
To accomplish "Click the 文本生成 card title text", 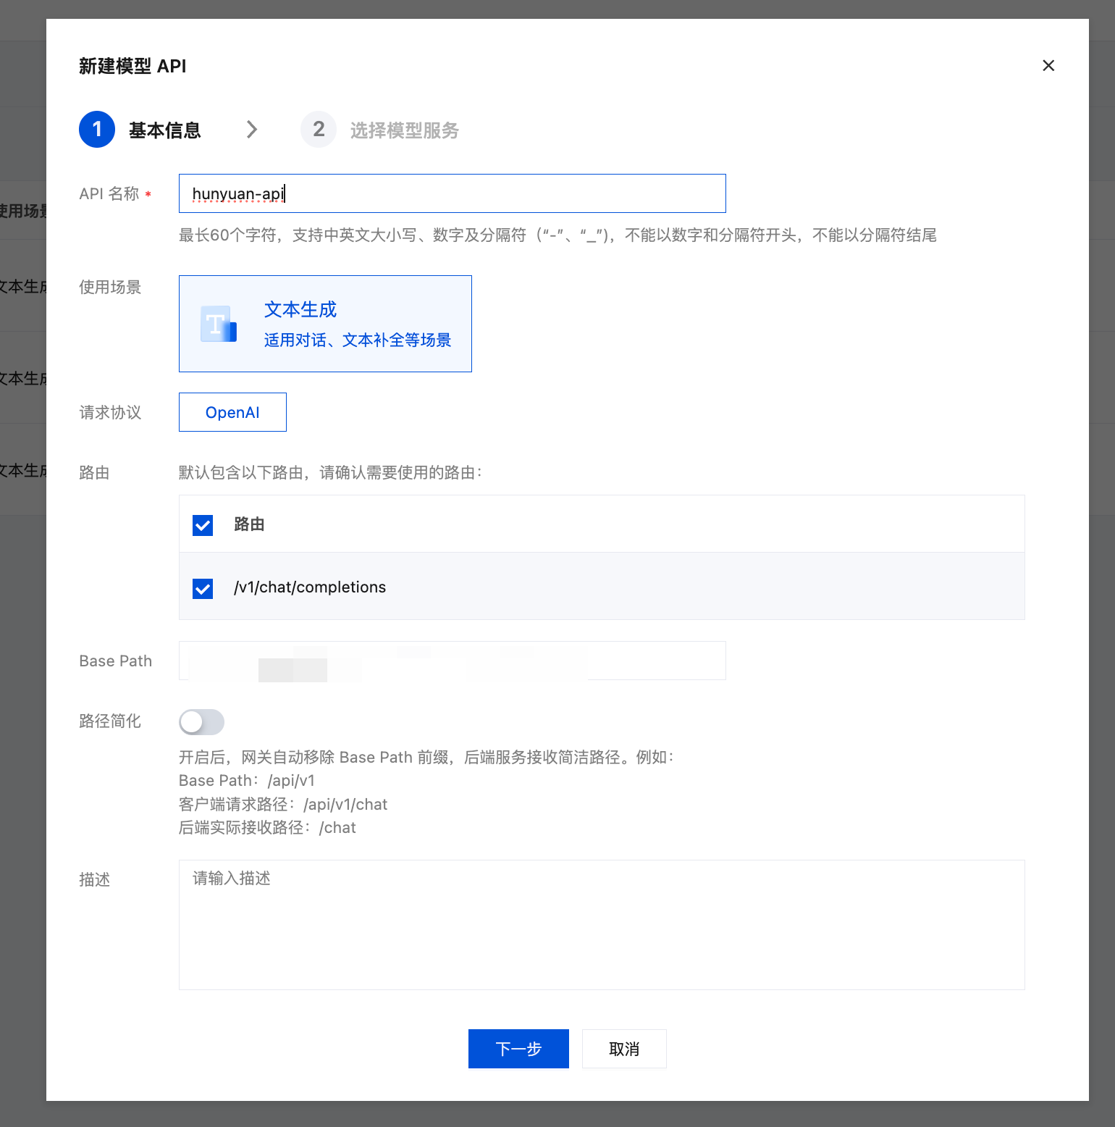I will [x=300, y=310].
